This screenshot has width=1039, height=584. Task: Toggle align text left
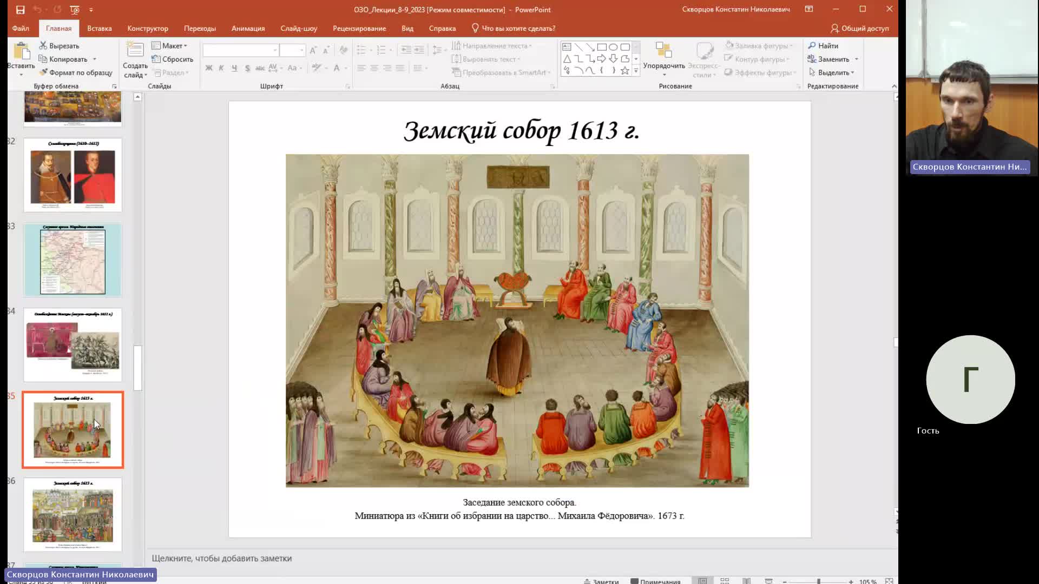click(x=361, y=68)
